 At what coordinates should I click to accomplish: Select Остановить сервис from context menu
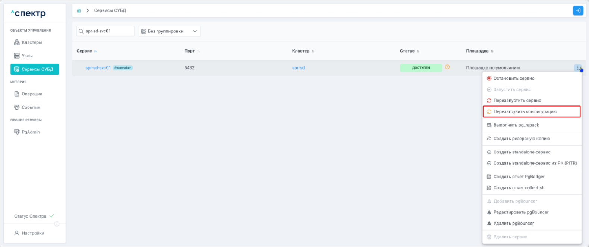coord(514,79)
